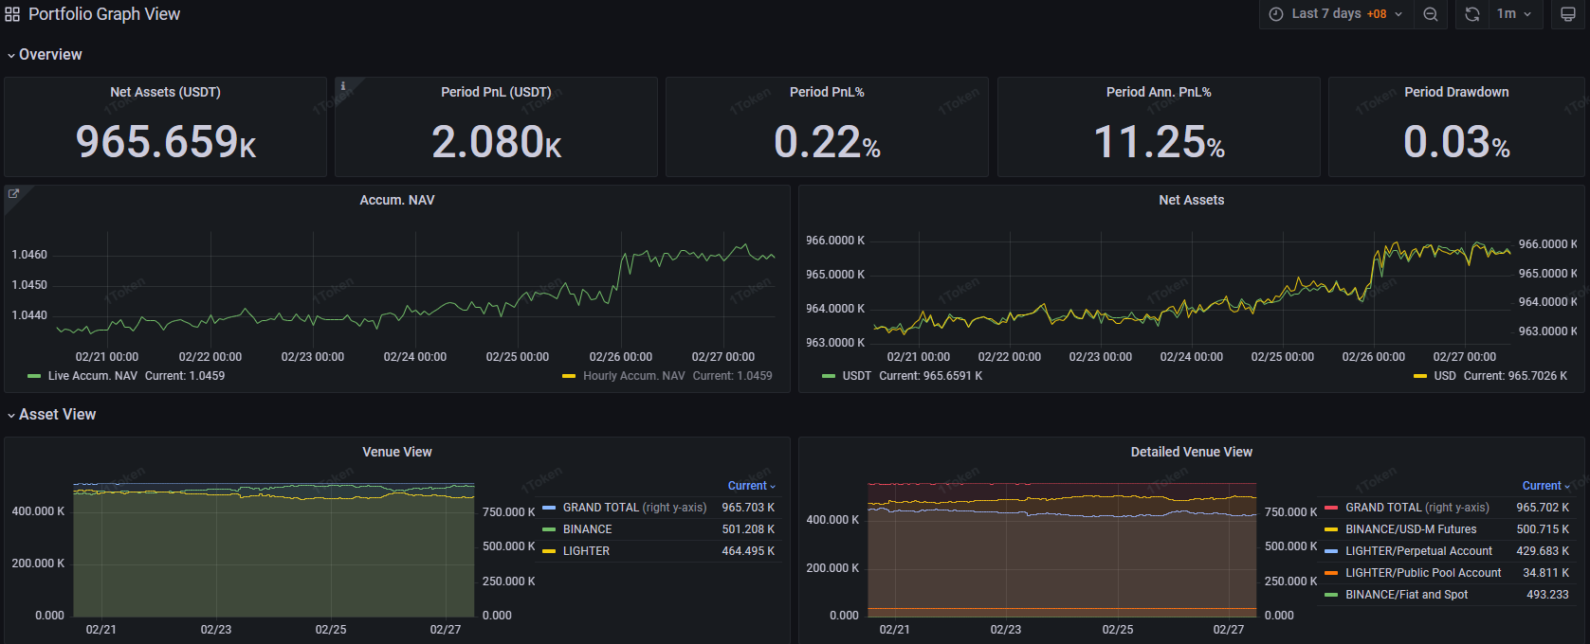Toggle LIGHTER series in Venue View legend

[586, 551]
